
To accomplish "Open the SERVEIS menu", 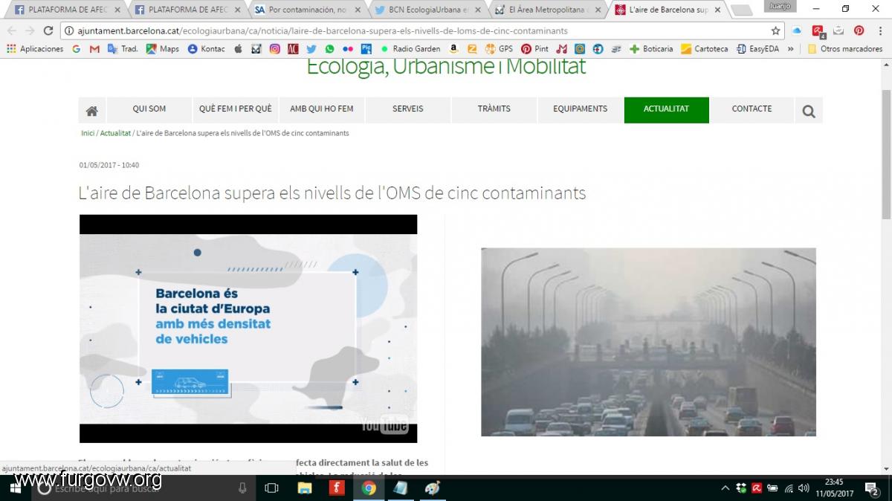I will tap(408, 109).
